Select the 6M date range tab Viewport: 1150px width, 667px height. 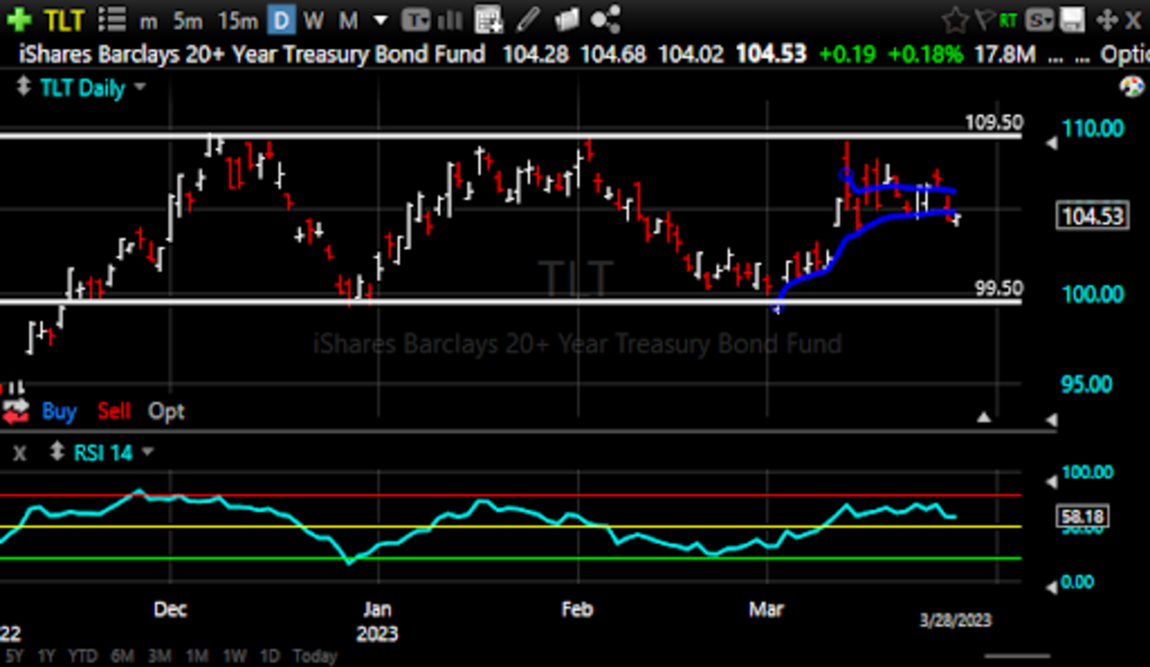click(122, 656)
